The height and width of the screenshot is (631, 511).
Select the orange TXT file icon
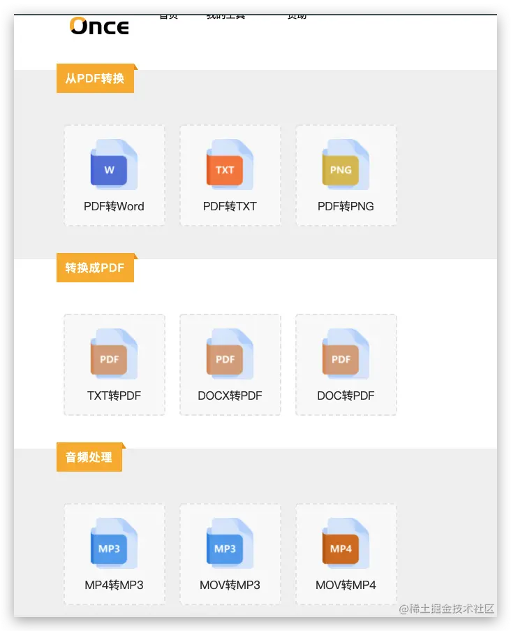click(x=230, y=165)
